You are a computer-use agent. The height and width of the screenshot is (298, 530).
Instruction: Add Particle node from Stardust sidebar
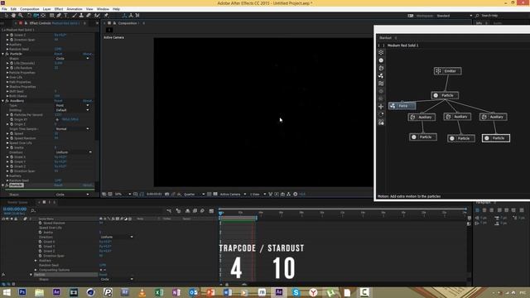381,60
